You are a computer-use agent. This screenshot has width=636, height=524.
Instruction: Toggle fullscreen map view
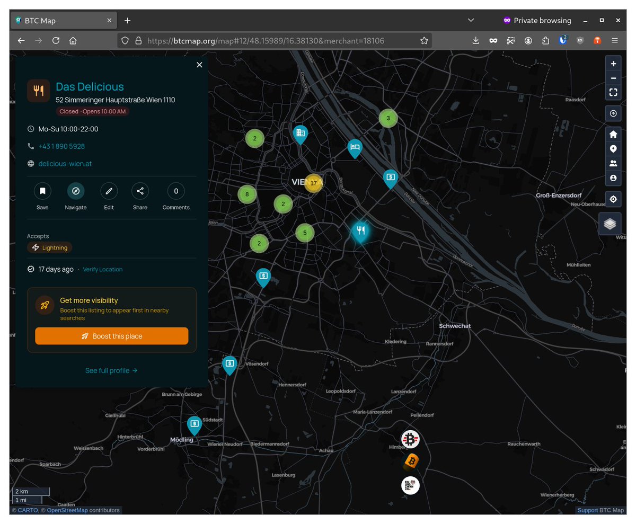pyautogui.click(x=613, y=92)
